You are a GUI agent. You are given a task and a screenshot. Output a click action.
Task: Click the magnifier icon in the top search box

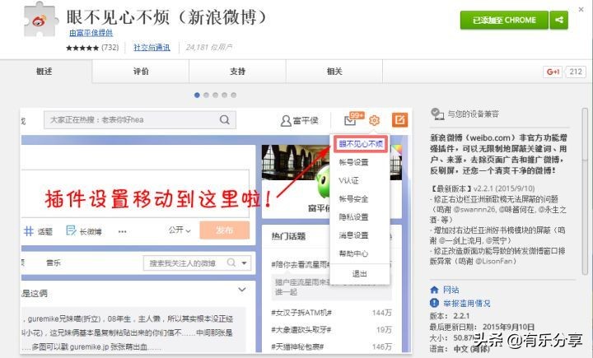tap(225, 120)
